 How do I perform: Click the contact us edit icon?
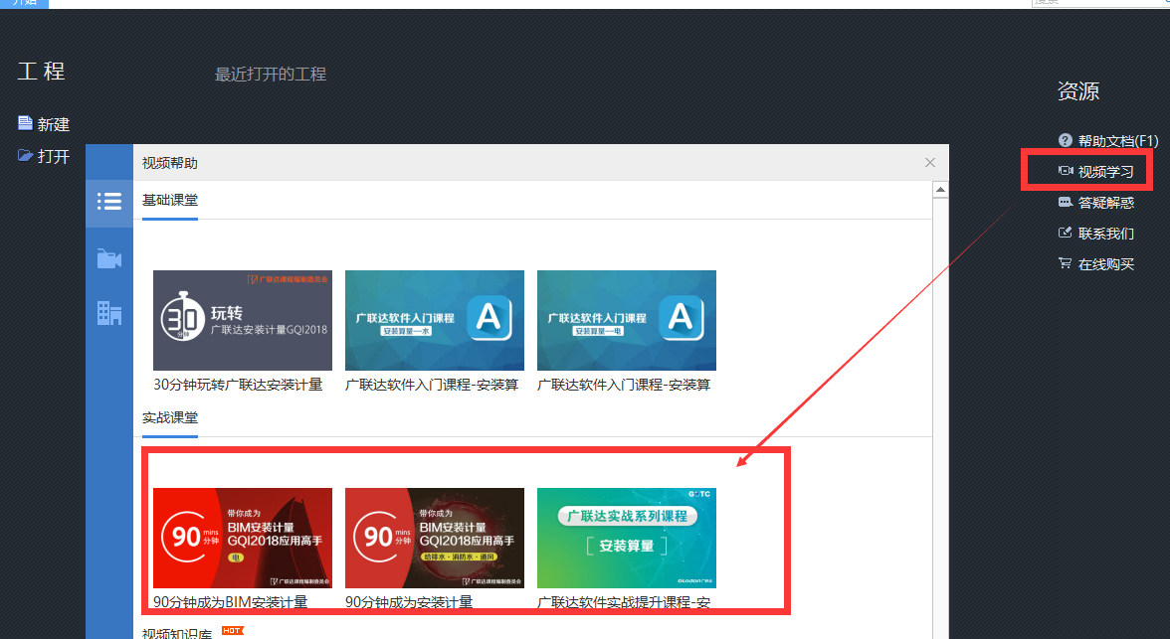click(x=1065, y=233)
